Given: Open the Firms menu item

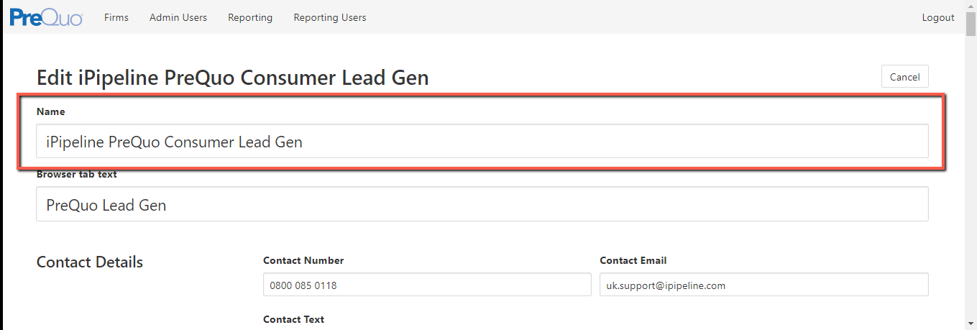Looking at the screenshot, I should click(x=116, y=17).
